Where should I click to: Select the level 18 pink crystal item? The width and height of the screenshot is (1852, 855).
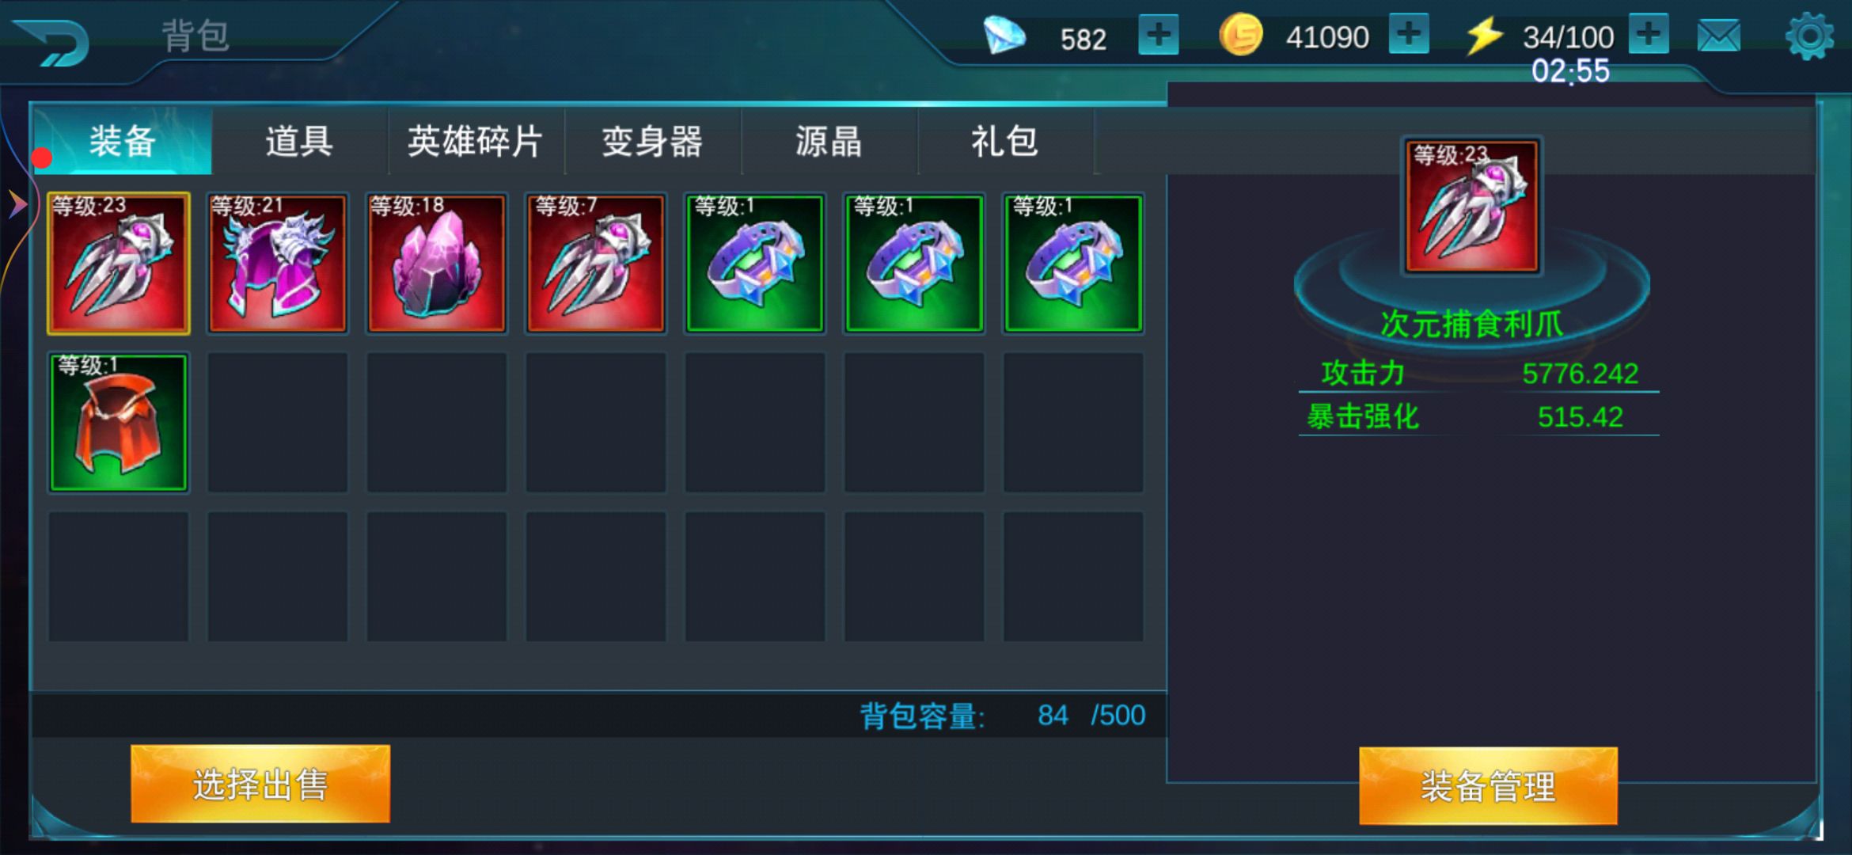(437, 263)
